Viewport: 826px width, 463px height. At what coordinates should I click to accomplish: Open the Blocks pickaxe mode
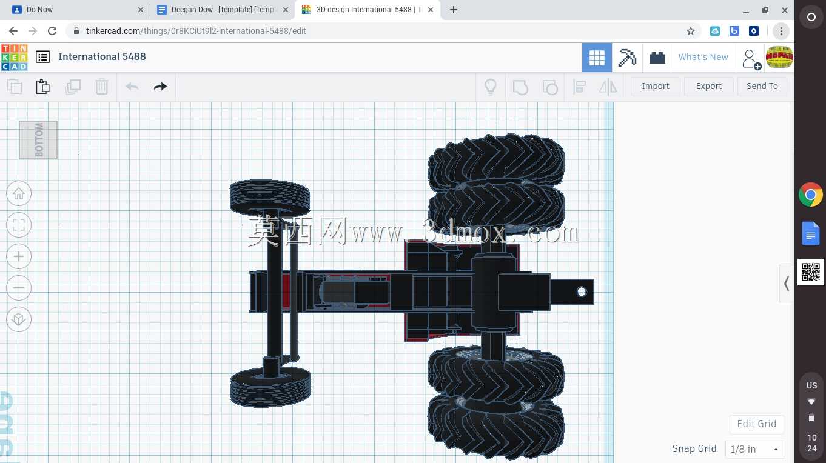pos(627,58)
